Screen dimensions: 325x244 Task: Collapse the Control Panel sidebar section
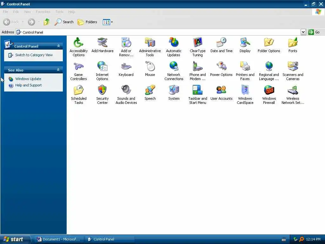point(58,46)
